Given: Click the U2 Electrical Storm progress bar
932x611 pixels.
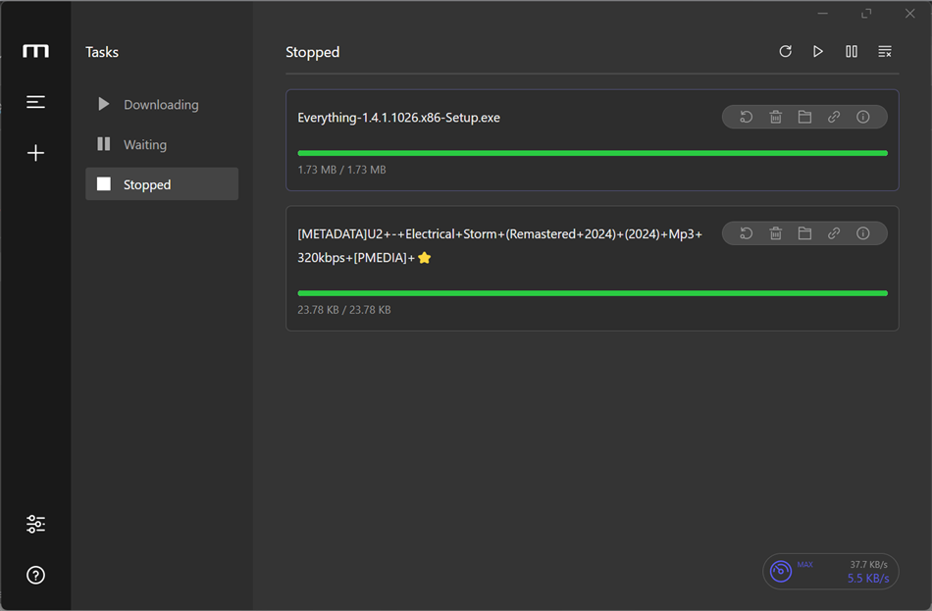Looking at the screenshot, I should point(592,292).
